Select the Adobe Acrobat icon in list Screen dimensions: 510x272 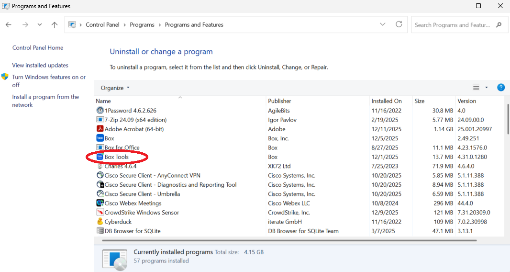[x=100, y=129]
